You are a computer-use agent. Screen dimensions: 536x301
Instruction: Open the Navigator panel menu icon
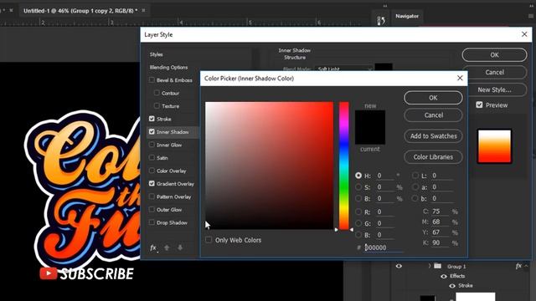click(530, 16)
